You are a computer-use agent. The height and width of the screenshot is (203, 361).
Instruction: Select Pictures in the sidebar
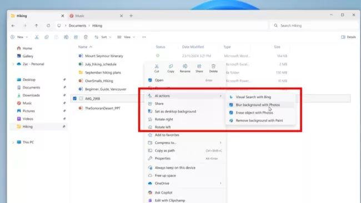click(x=26, y=111)
